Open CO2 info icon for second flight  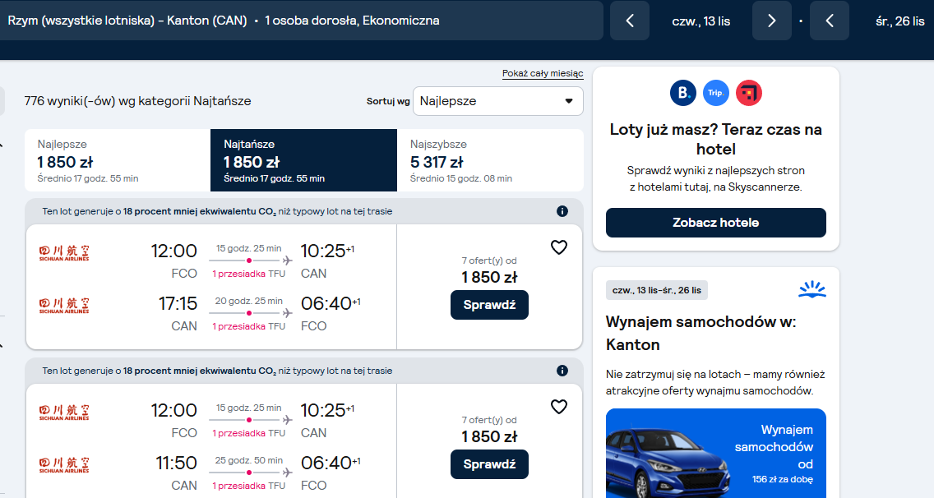[562, 371]
